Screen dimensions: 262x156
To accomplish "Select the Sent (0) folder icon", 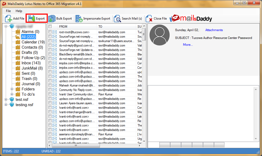I will click(x=18, y=73).
